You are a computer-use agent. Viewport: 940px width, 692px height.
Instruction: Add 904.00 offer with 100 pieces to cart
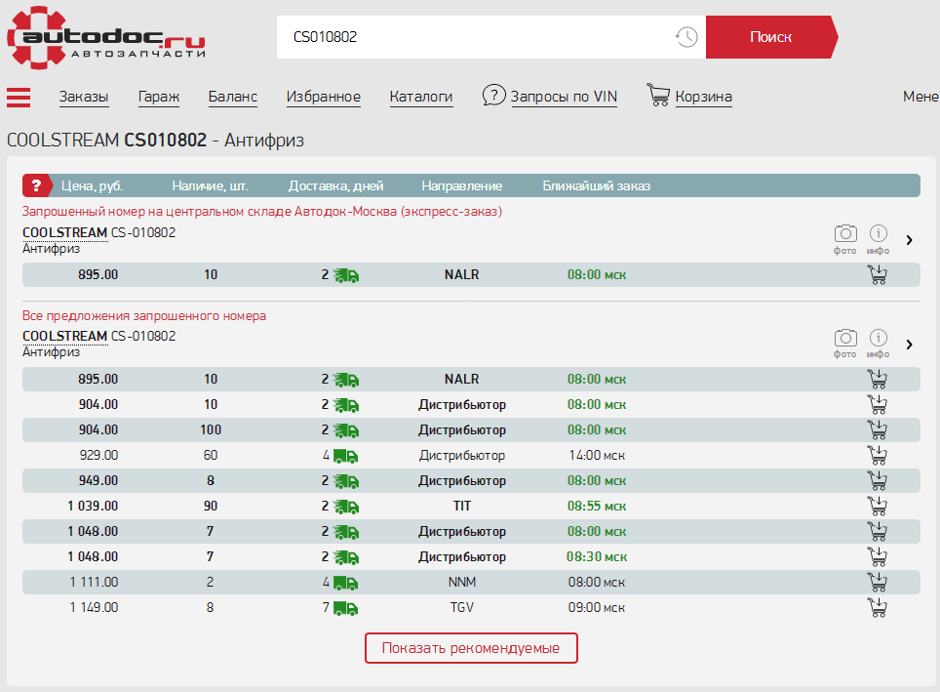(x=877, y=429)
